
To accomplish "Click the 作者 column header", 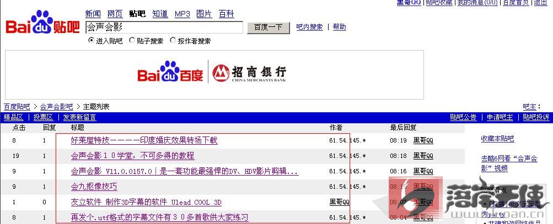I will pyautogui.click(x=336, y=128).
